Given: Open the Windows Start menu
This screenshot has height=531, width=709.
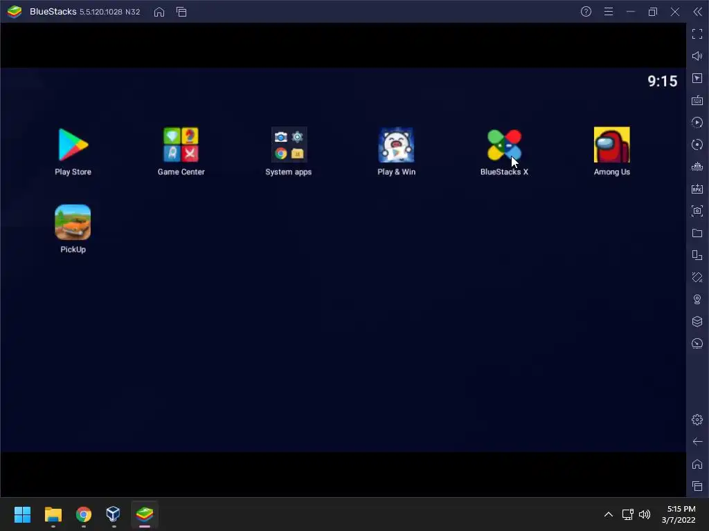Looking at the screenshot, I should point(22,514).
